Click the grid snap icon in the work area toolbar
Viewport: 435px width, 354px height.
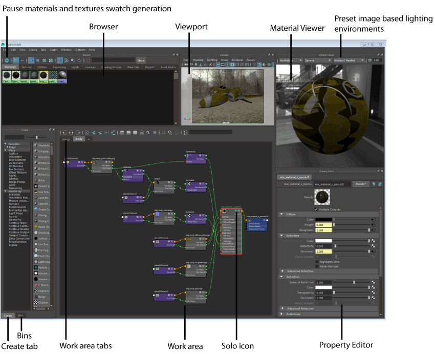164,132
